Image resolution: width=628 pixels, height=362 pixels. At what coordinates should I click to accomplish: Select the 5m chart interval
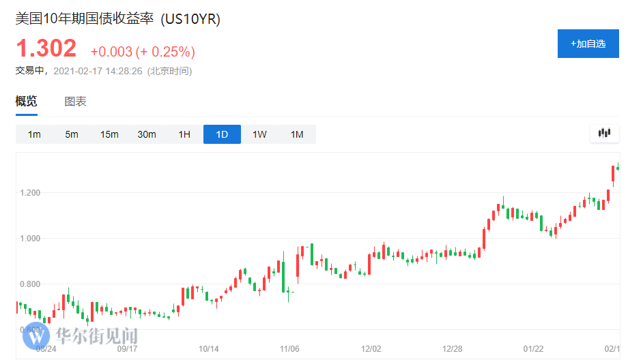point(72,134)
